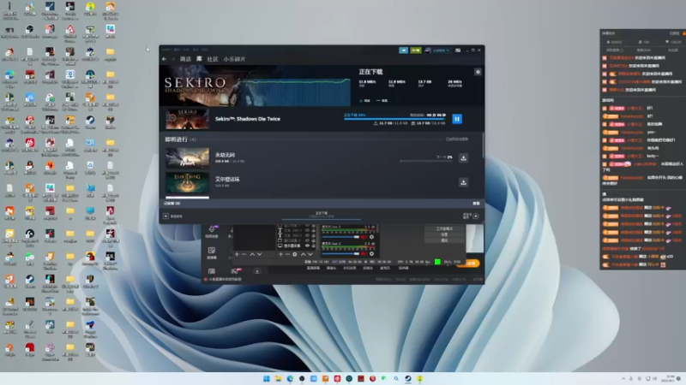Open settings gear for second audio channel
Screen dimensions: 686x385
(372, 253)
